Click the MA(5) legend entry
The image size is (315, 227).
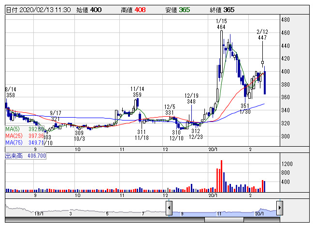click(25, 129)
